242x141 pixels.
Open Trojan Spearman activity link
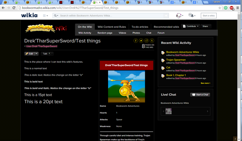(176, 60)
